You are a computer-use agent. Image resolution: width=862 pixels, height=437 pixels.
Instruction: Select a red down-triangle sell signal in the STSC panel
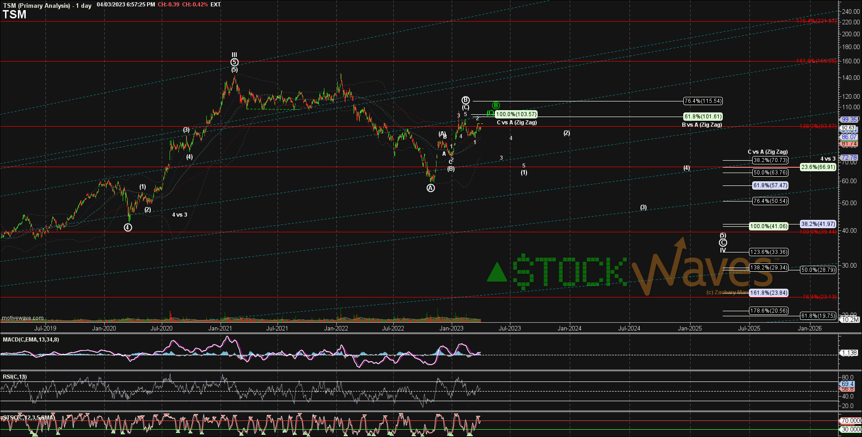click(140, 417)
